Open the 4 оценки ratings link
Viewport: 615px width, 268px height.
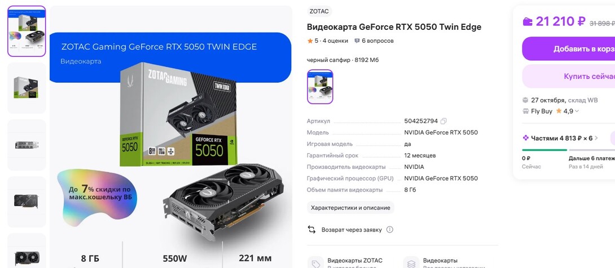coord(335,41)
